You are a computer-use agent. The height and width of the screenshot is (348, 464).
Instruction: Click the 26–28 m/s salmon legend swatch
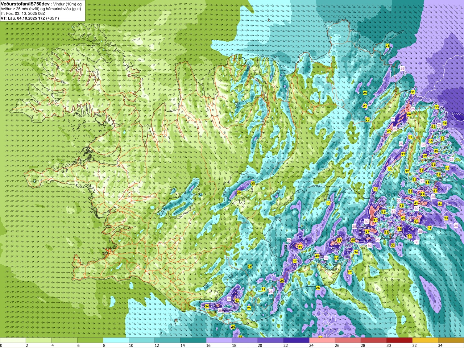pos(348,340)
